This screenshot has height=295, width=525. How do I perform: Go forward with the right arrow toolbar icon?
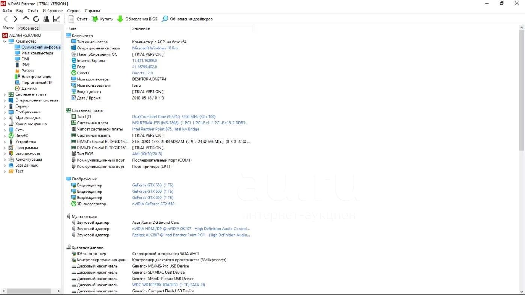15,19
